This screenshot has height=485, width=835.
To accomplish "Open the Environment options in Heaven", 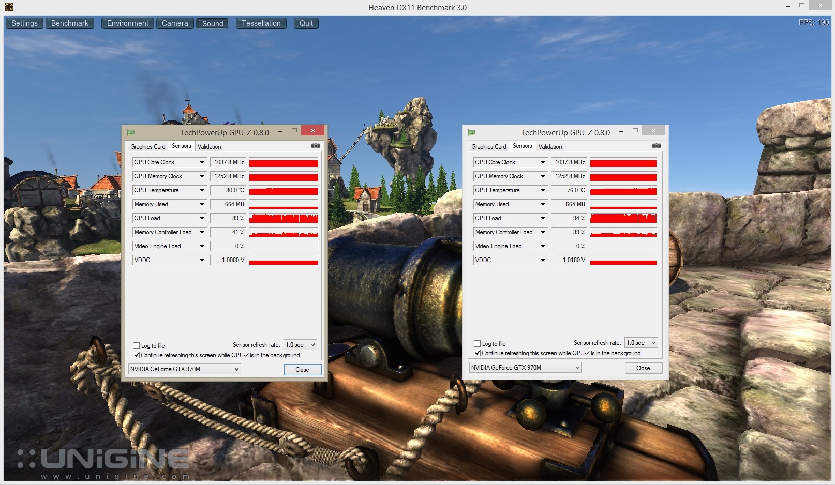I will pyautogui.click(x=127, y=23).
